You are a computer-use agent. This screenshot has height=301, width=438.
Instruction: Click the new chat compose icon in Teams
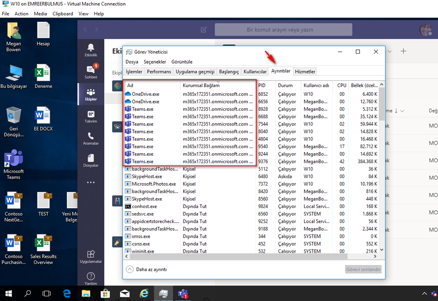[203, 30]
